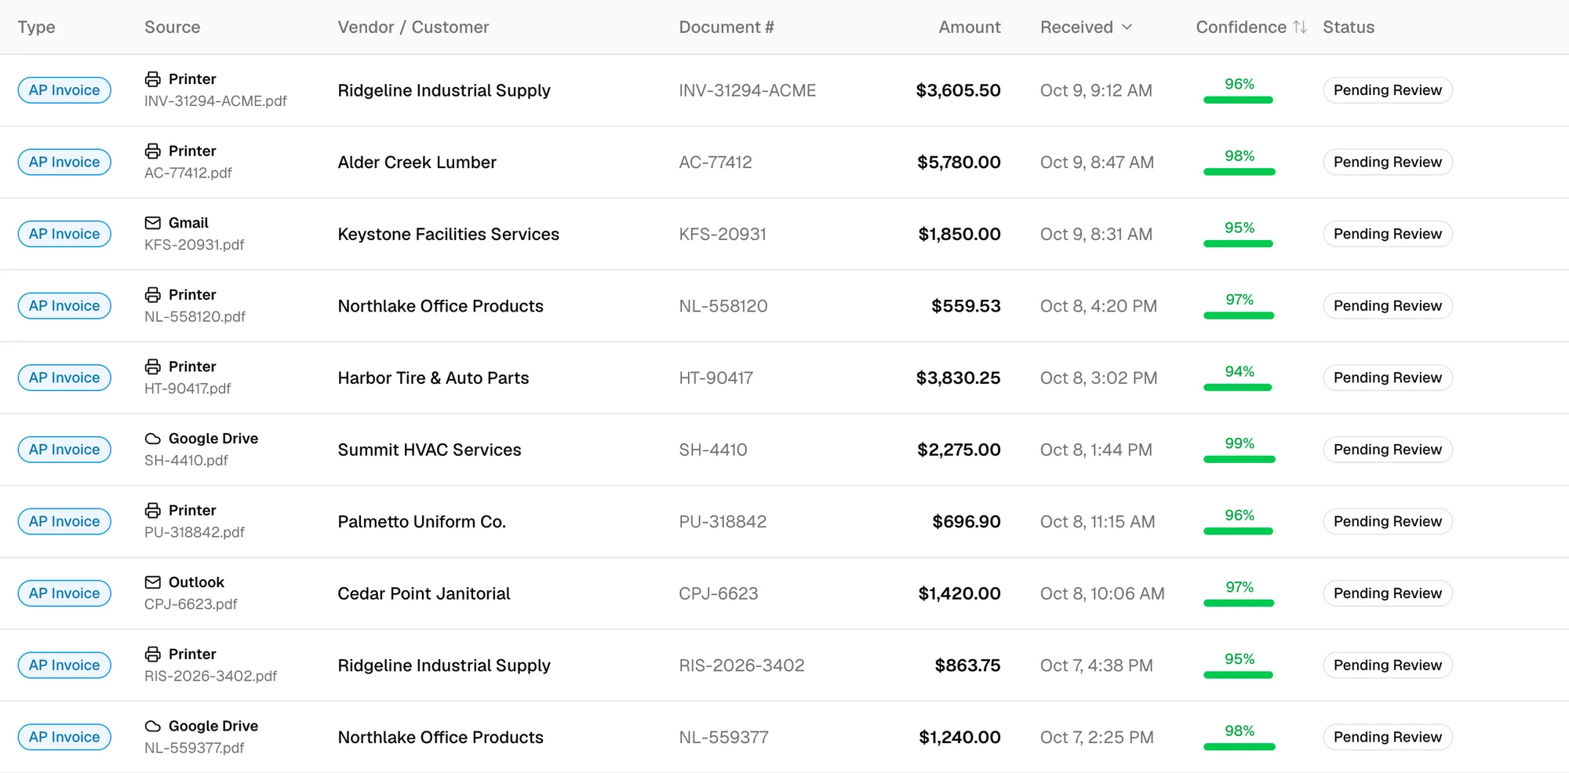Click vendor name Harbor Tire & Auto Parts

point(434,377)
